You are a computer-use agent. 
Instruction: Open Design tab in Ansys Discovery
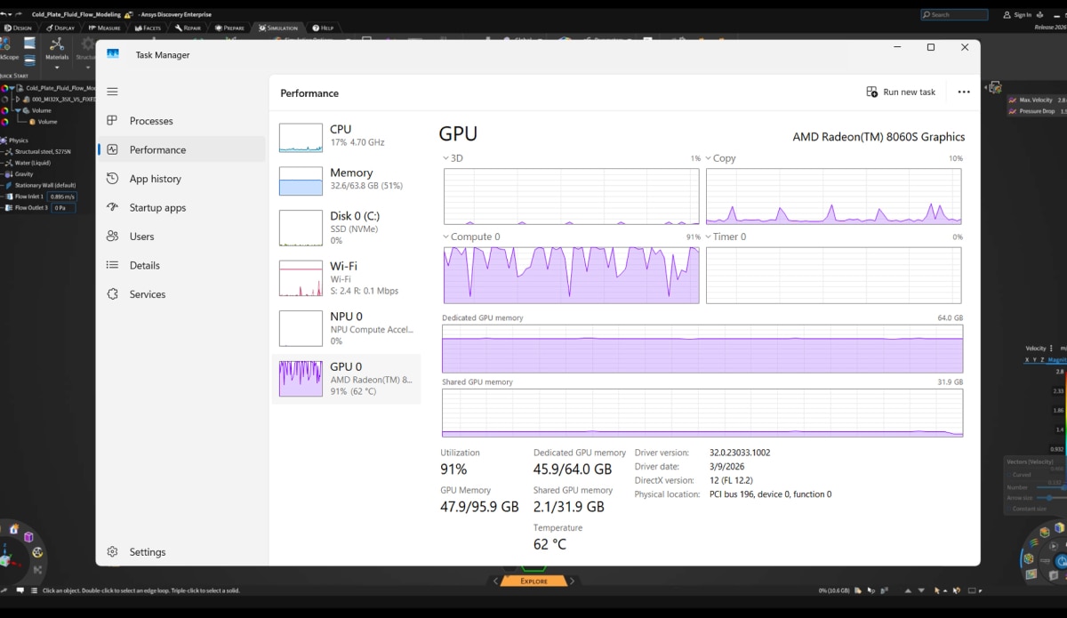[x=18, y=28]
